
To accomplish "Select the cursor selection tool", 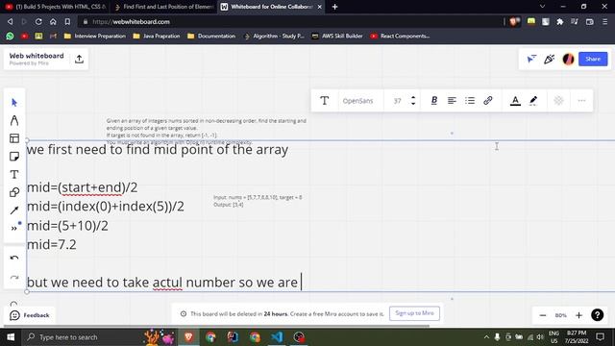I will [x=14, y=103].
